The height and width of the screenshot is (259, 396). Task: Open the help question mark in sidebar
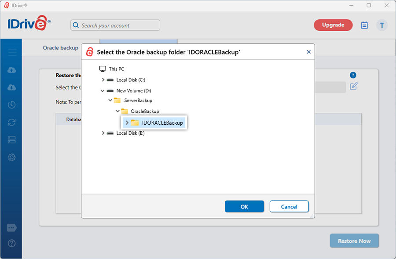[x=11, y=243]
